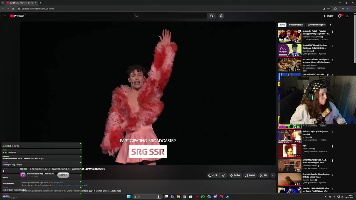
Task: Click 'Kaydet' save button
Action: coord(250,175)
